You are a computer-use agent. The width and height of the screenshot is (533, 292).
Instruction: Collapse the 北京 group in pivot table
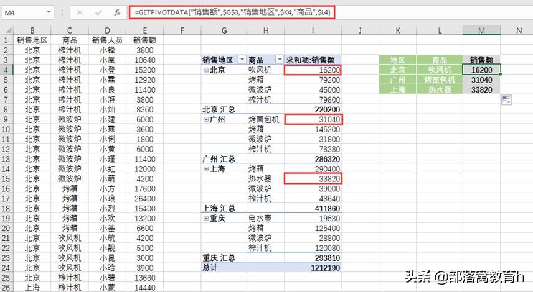[206, 70]
